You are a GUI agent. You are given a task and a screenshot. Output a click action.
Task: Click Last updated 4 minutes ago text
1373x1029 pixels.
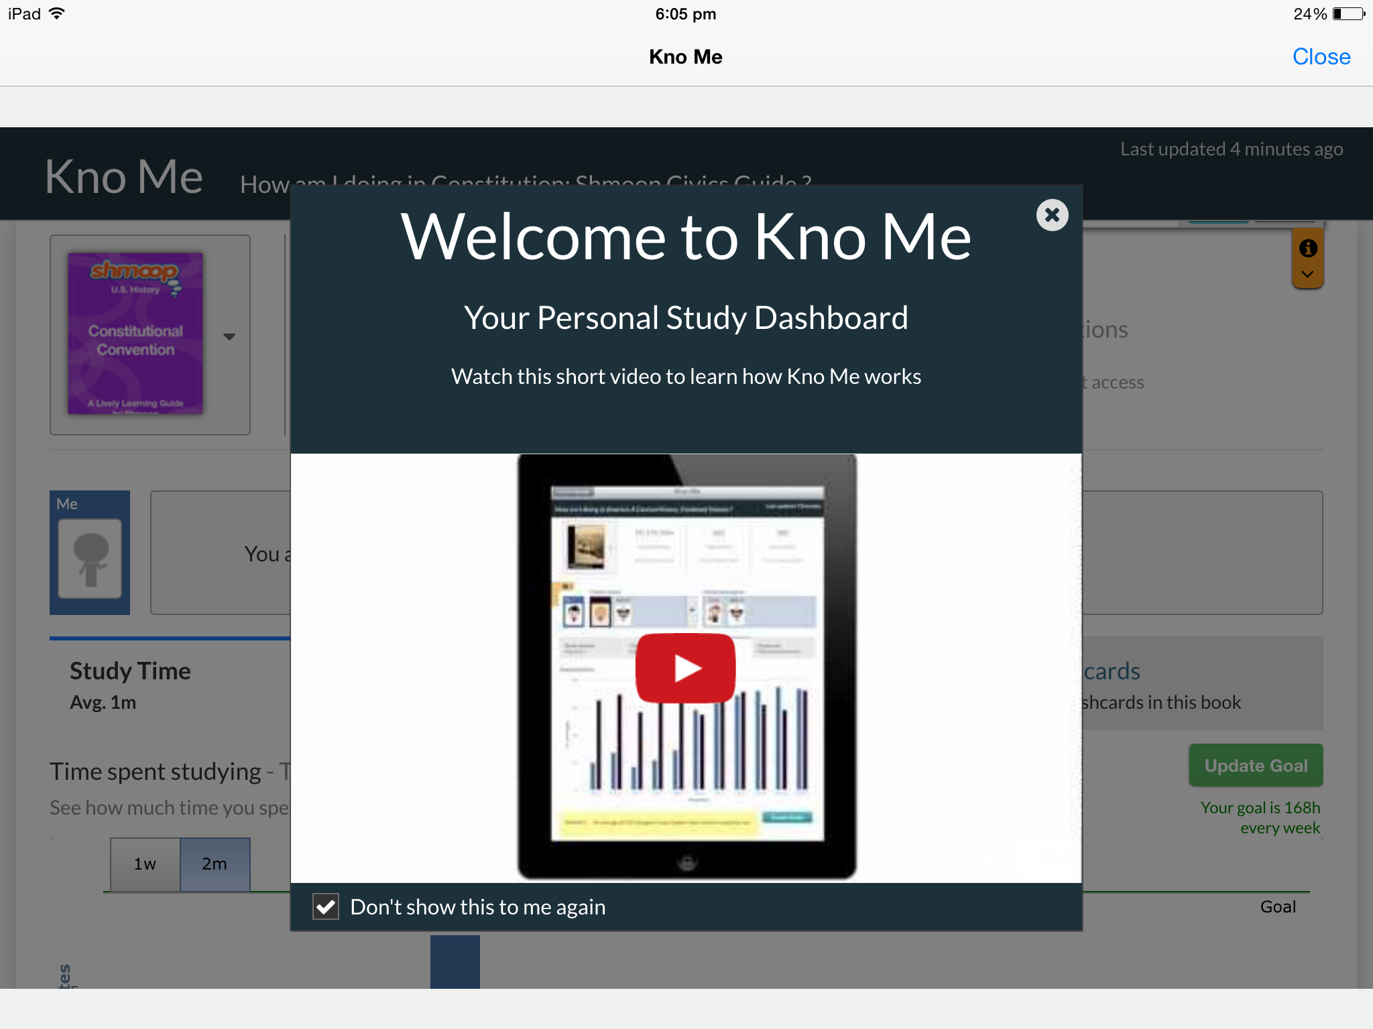[x=1232, y=149]
